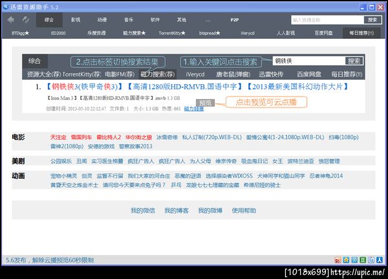
Task: Open anime link 黄昏天空之炼金术士
Action: [74, 185]
